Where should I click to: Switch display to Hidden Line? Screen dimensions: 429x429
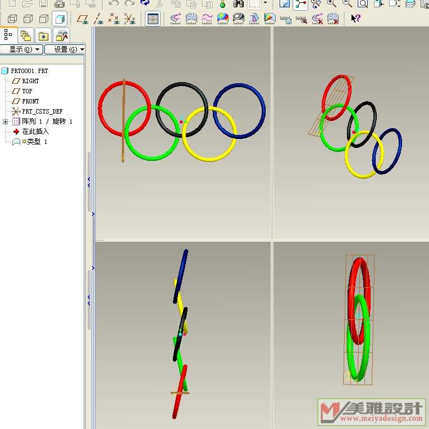[28, 19]
